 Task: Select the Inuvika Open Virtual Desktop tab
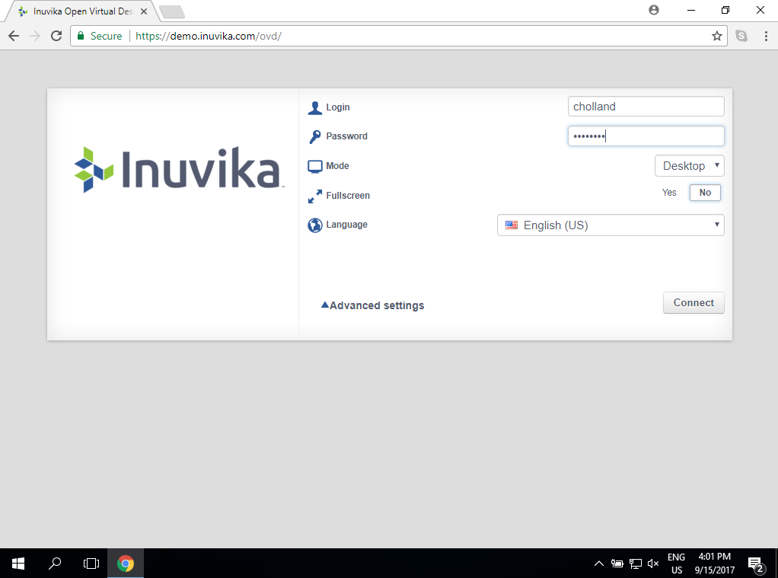[76, 11]
